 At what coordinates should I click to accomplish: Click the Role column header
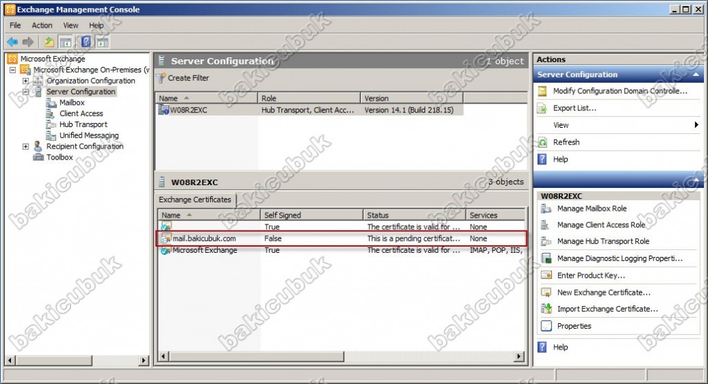pos(309,98)
